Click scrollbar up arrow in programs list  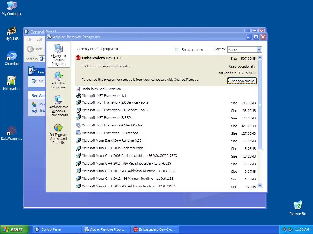[260, 58]
